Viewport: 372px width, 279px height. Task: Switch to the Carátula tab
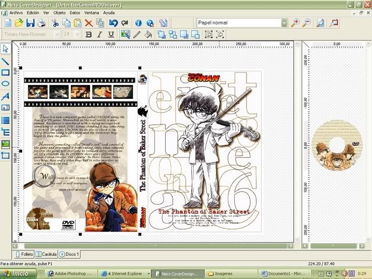(46, 254)
